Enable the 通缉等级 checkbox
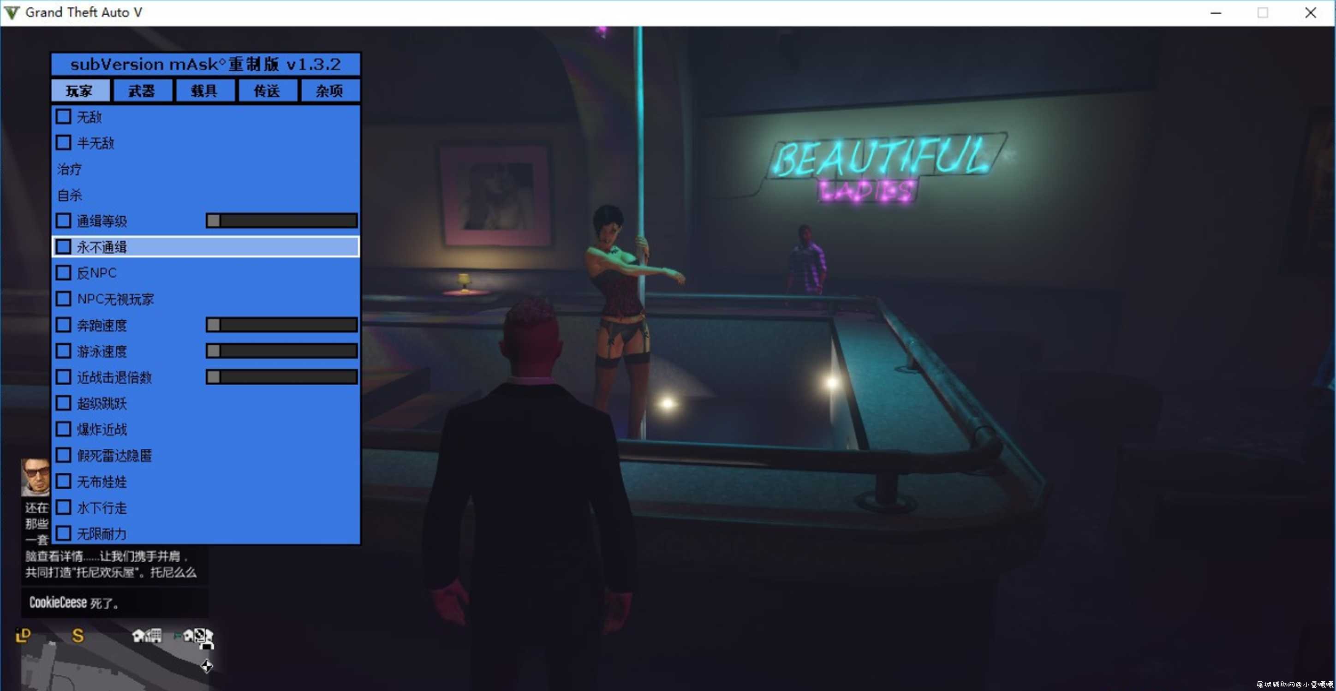Image resolution: width=1336 pixels, height=691 pixels. tap(63, 221)
